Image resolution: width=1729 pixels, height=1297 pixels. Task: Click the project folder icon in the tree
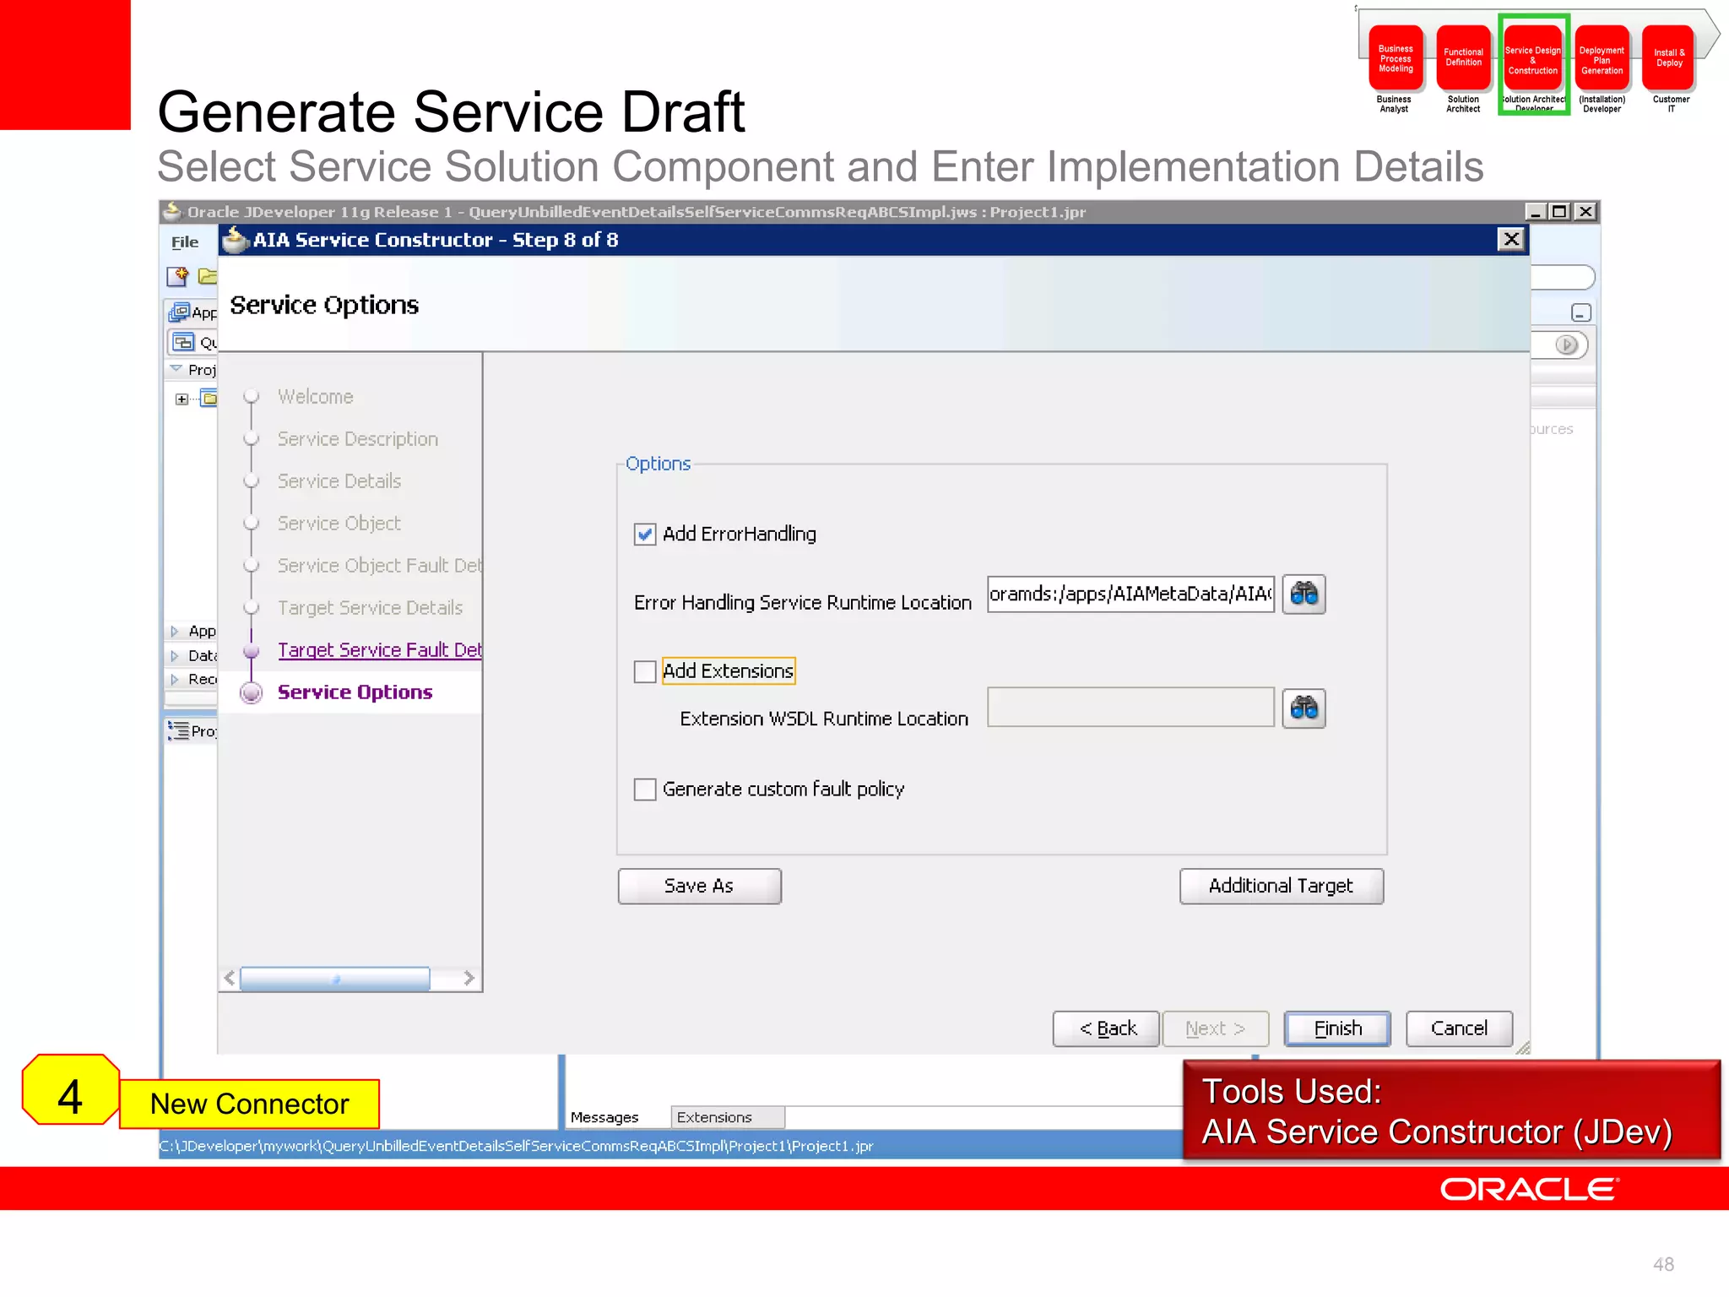pos(209,399)
